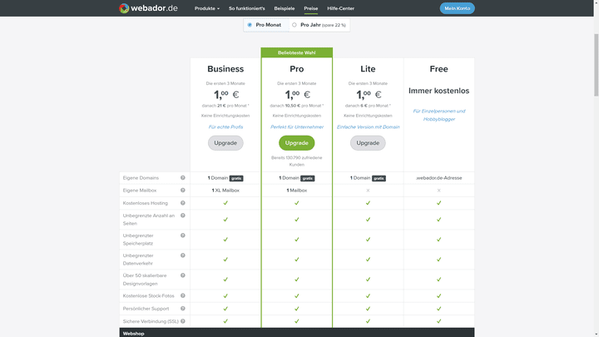Viewport: 599px width, 337px height.
Task: Click the webador.de logo icon
Action: click(125, 8)
